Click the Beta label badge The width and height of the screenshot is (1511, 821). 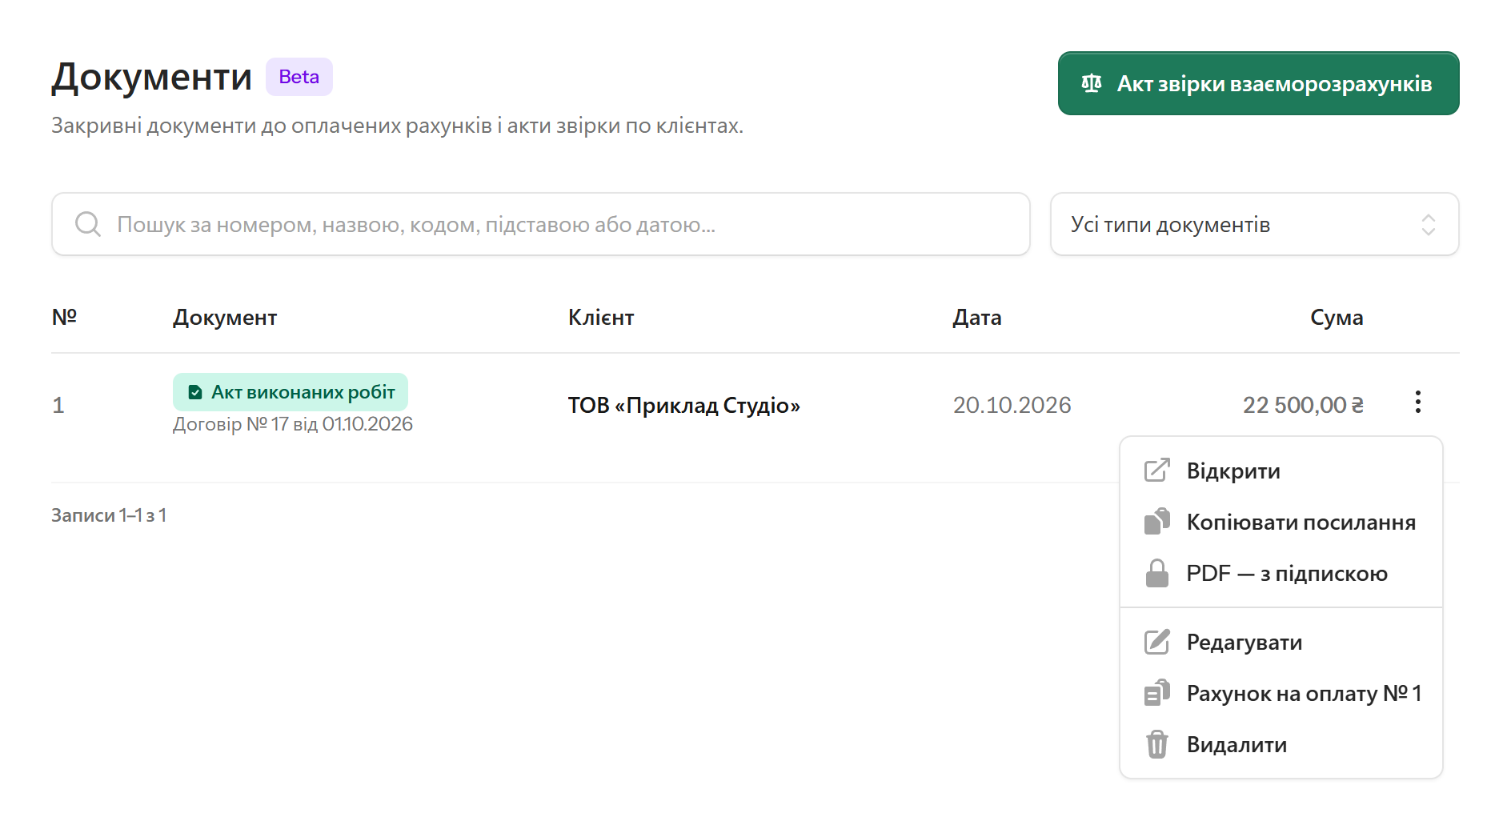(299, 77)
